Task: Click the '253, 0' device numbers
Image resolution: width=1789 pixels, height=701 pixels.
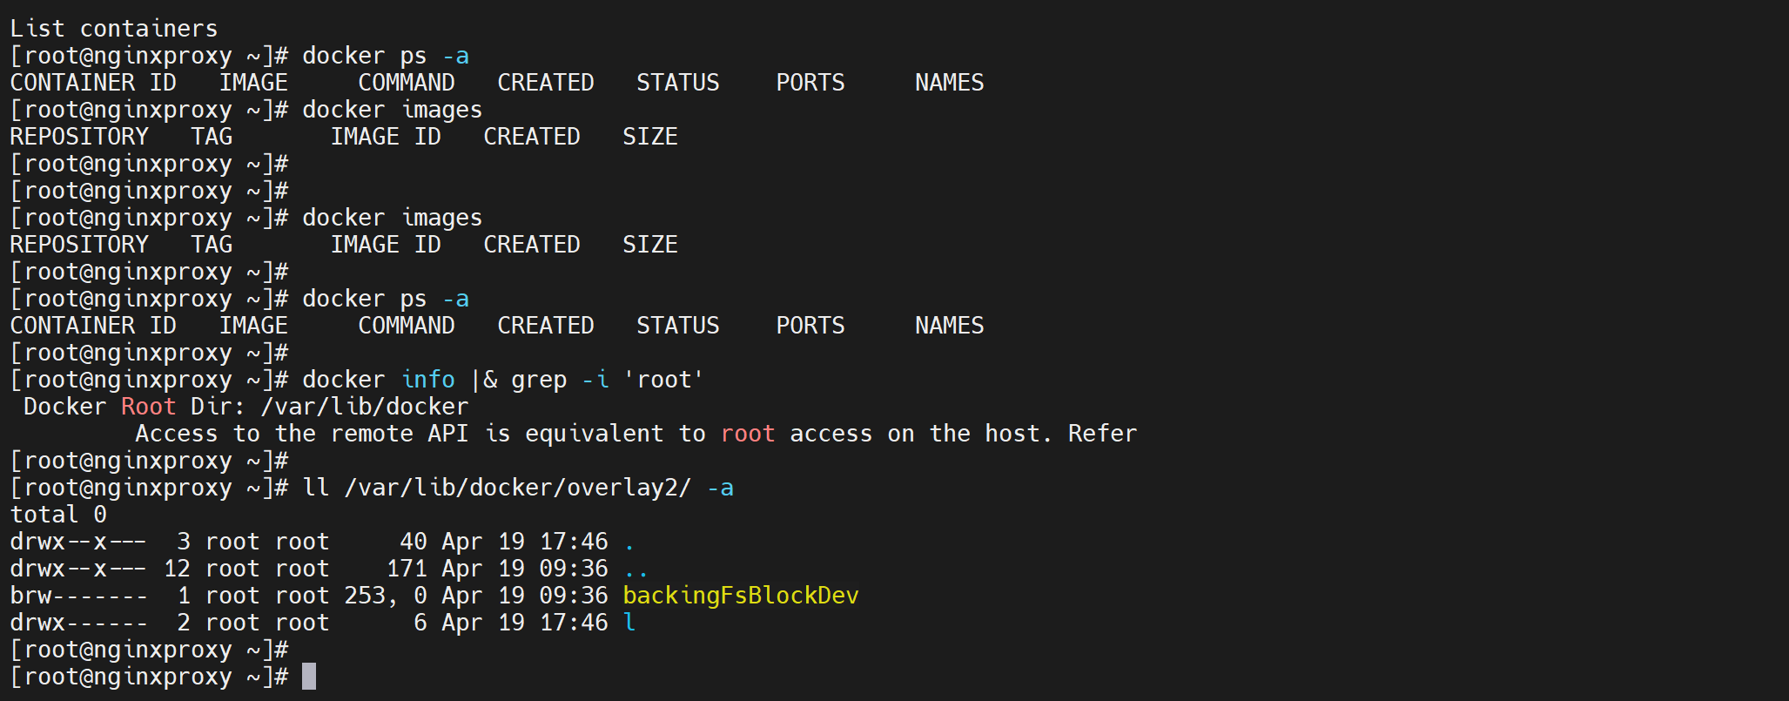Action: pos(386,596)
